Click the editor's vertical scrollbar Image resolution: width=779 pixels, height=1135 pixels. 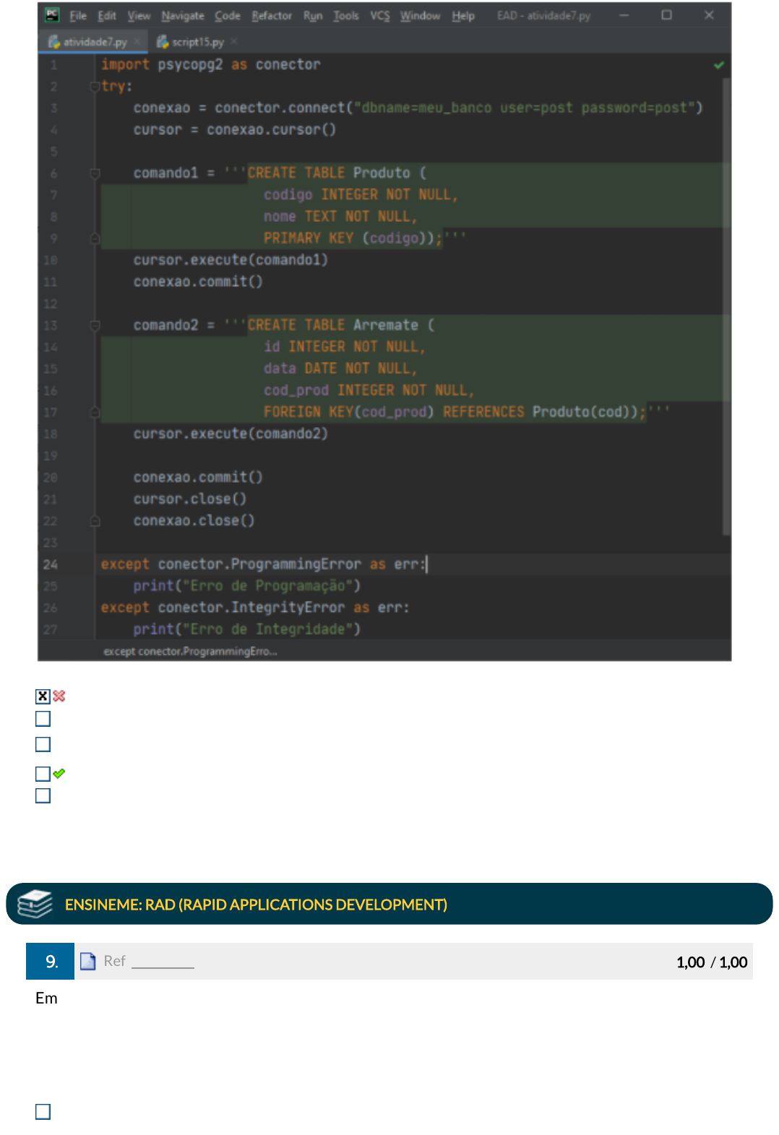pos(726,303)
